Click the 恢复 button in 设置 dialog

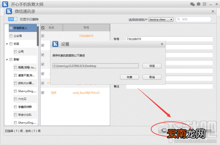coord(130,77)
